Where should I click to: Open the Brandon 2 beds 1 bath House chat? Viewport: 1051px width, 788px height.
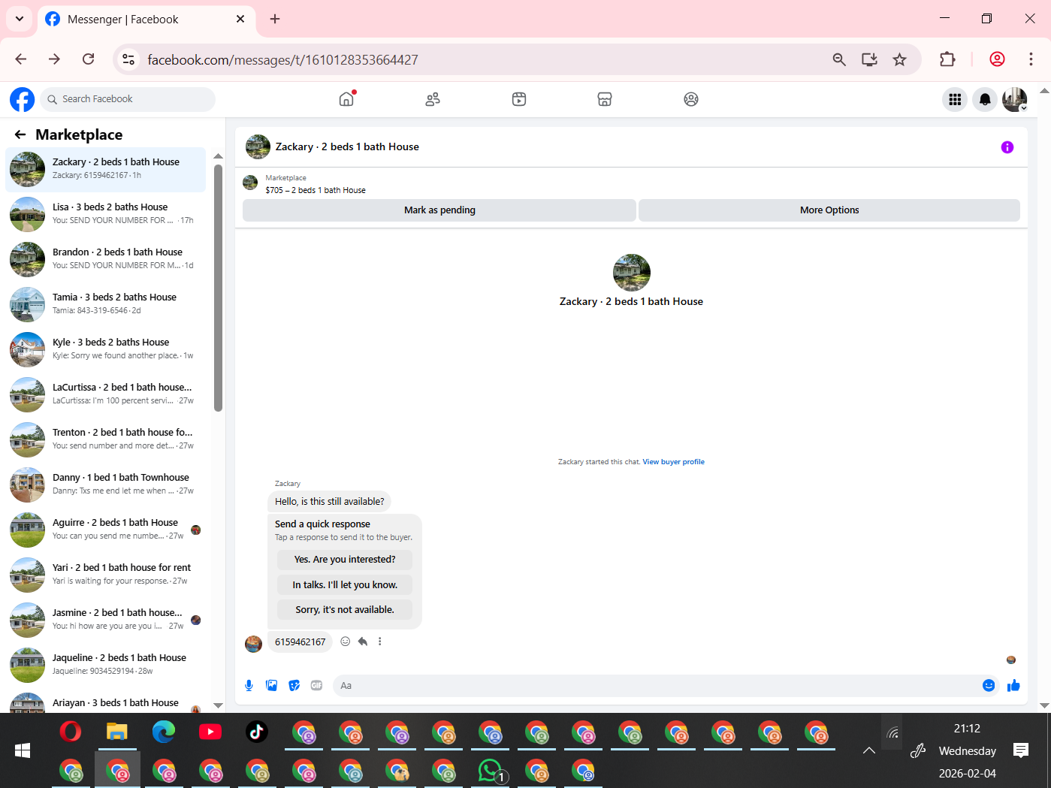tap(106, 259)
